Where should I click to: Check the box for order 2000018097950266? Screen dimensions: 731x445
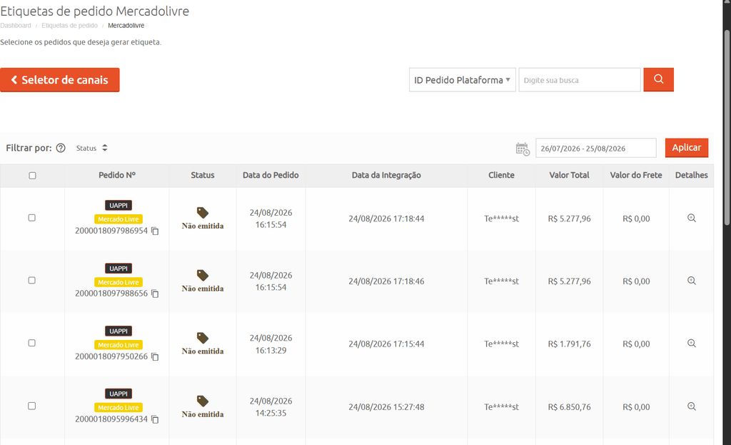pyautogui.click(x=31, y=343)
